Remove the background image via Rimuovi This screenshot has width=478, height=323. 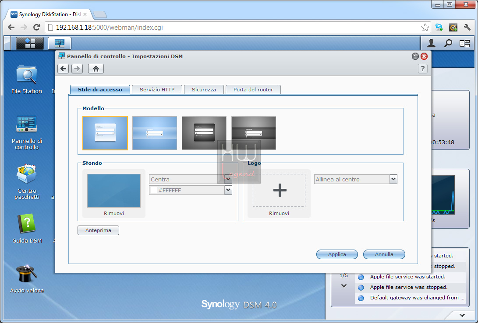pos(114,213)
